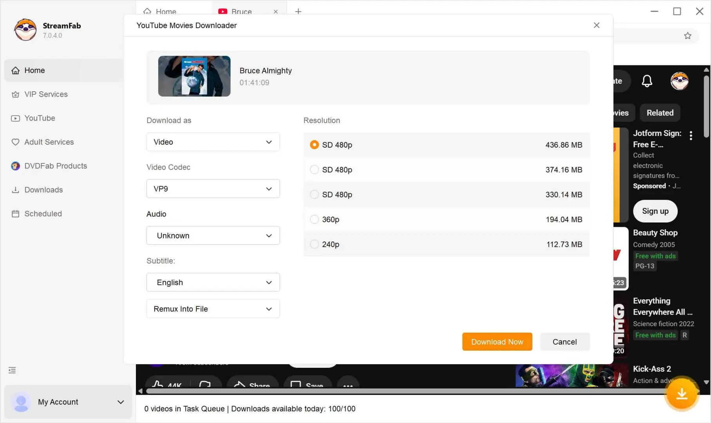
Task: Select the 360p 194.04 MB option
Action: pos(447,219)
